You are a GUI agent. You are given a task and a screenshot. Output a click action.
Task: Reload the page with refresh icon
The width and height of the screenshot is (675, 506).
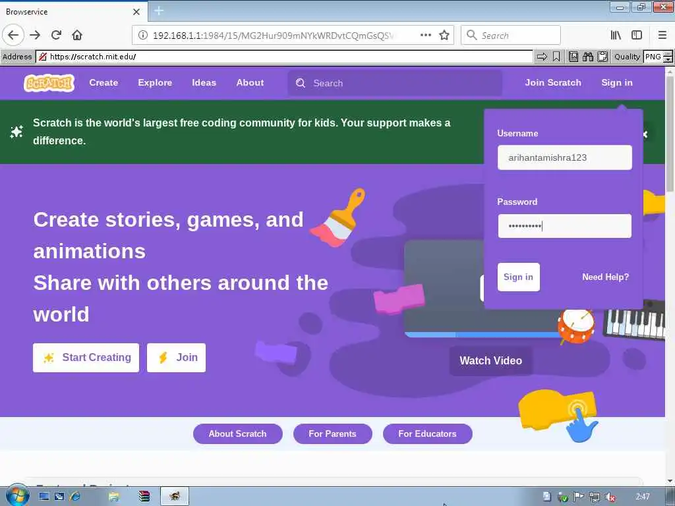coord(57,35)
